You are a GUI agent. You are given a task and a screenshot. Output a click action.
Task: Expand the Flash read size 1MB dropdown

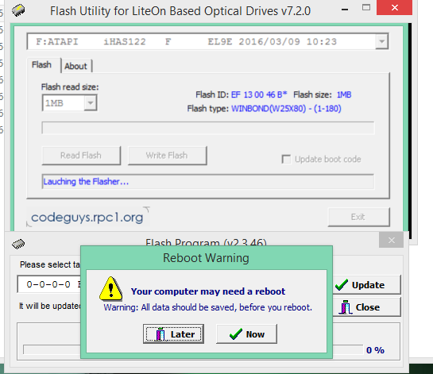(91, 103)
